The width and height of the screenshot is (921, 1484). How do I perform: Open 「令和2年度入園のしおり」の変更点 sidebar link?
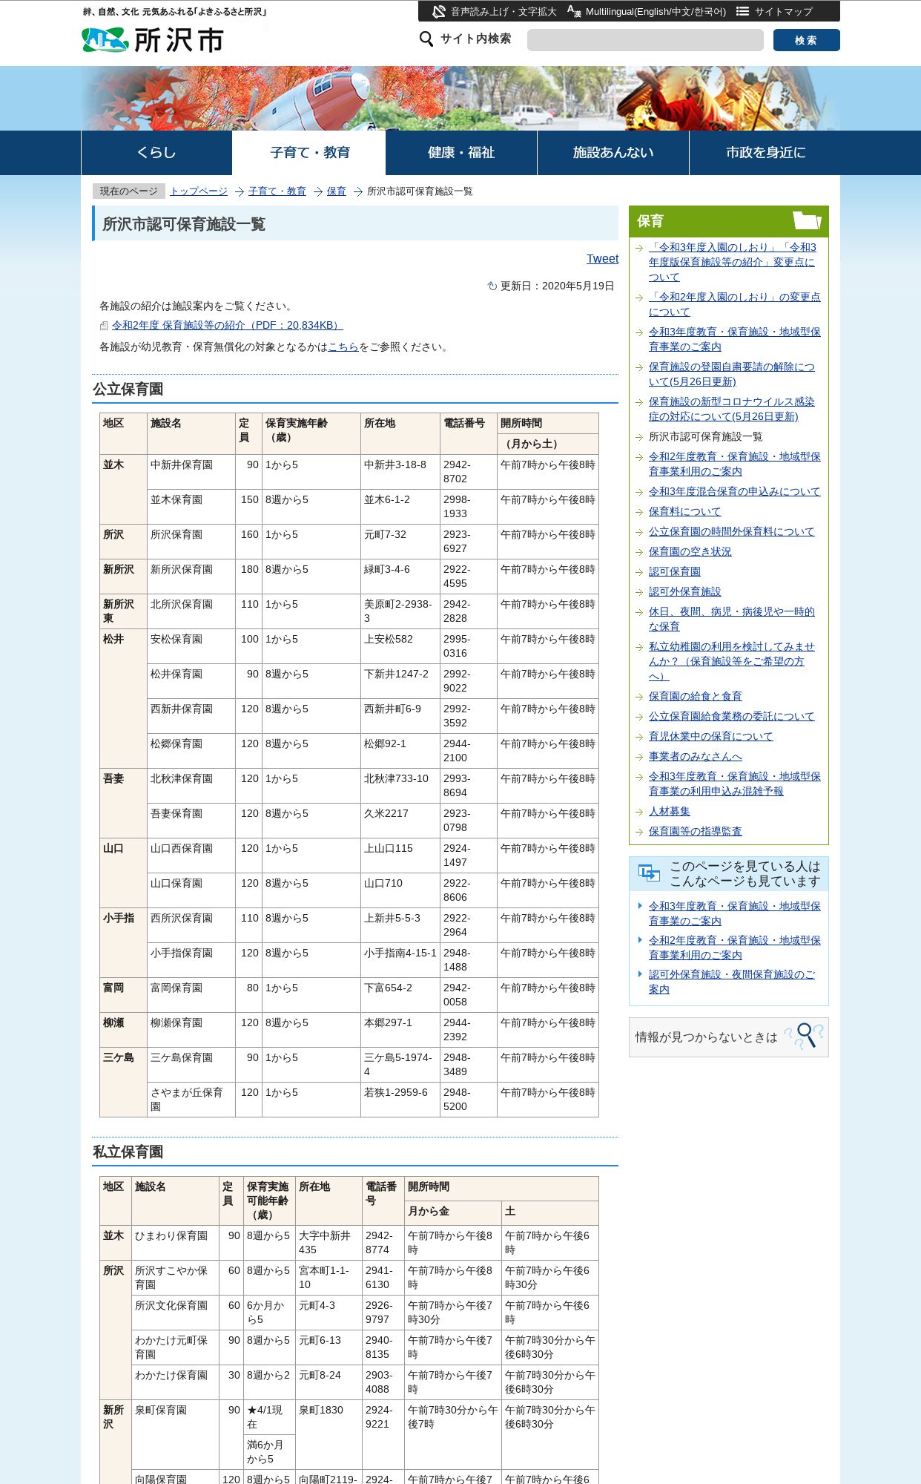(x=735, y=304)
